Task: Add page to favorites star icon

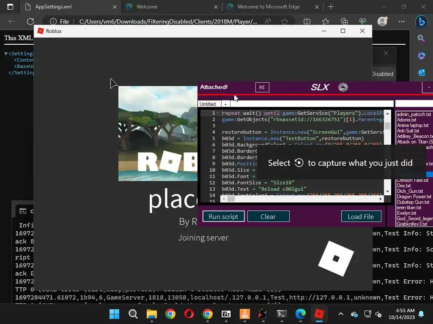Action: pyautogui.click(x=285, y=21)
